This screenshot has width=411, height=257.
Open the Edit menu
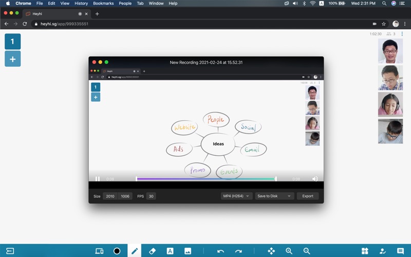[51, 4]
